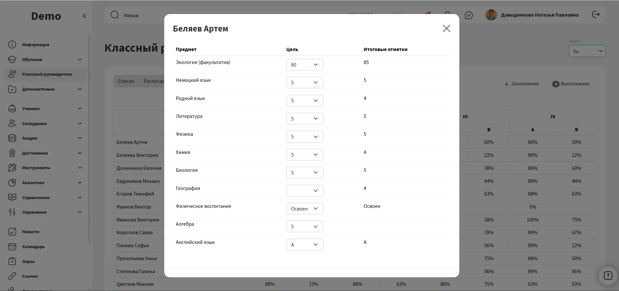The image size is (619, 291).
Task: Click the logout icon in header
Action: (x=596, y=15)
